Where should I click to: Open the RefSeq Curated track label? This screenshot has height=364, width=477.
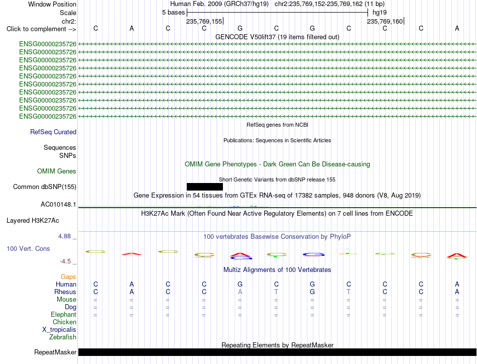(x=53, y=132)
